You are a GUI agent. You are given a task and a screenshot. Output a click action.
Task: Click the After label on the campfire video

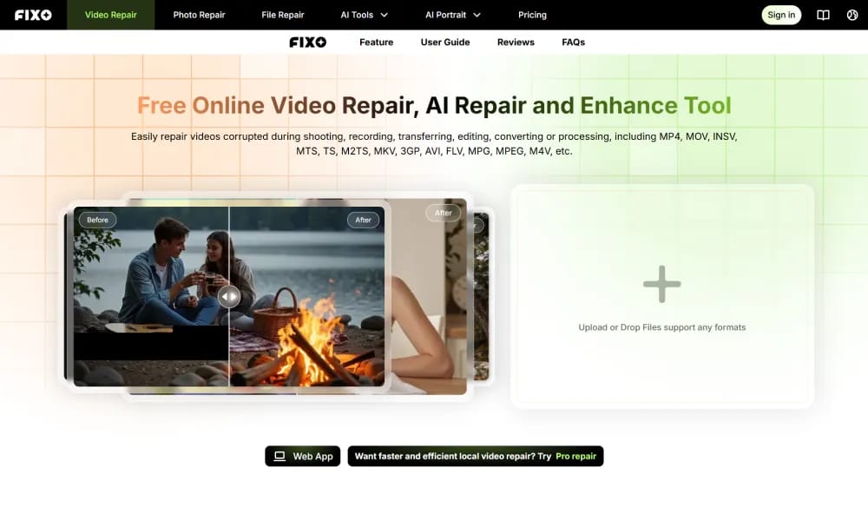tap(363, 220)
